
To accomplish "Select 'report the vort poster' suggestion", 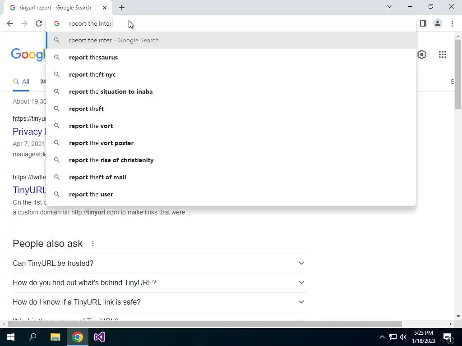I will (231, 143).
